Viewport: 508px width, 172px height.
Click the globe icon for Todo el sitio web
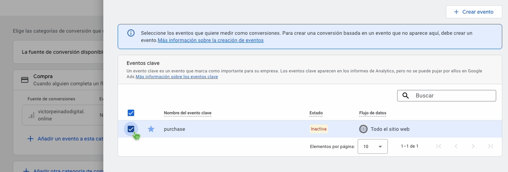(x=363, y=129)
